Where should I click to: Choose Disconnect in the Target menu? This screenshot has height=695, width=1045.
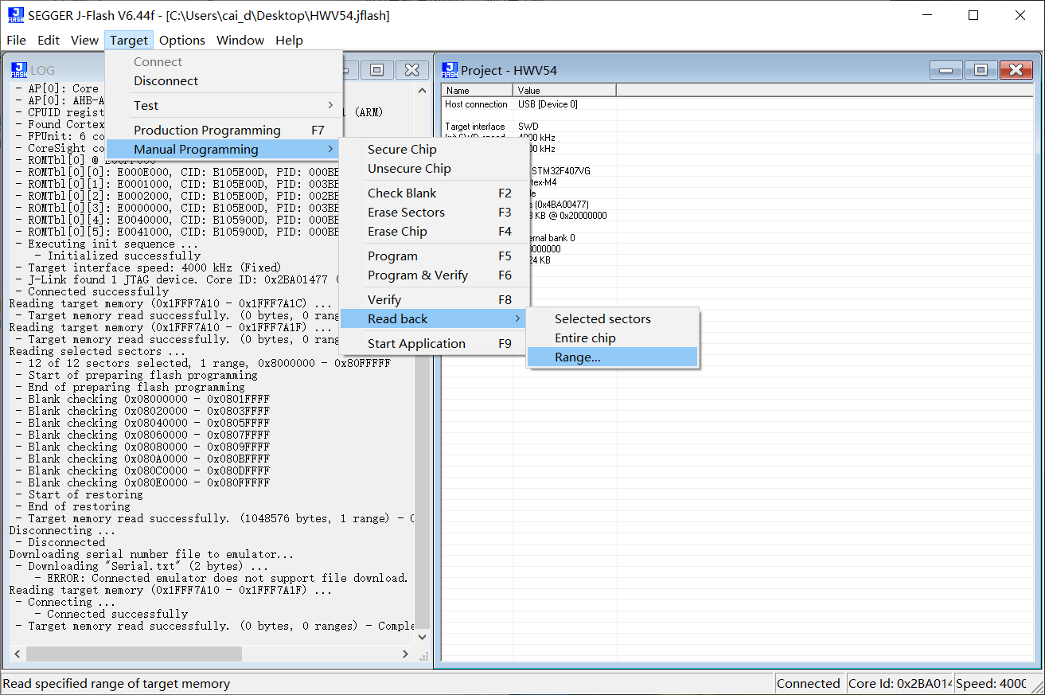pyautogui.click(x=224, y=81)
